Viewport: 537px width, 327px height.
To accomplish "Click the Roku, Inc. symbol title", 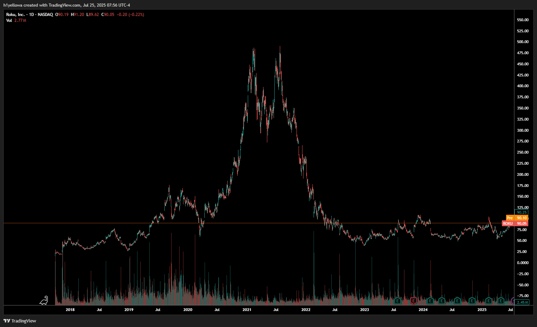I will tap(16, 15).
